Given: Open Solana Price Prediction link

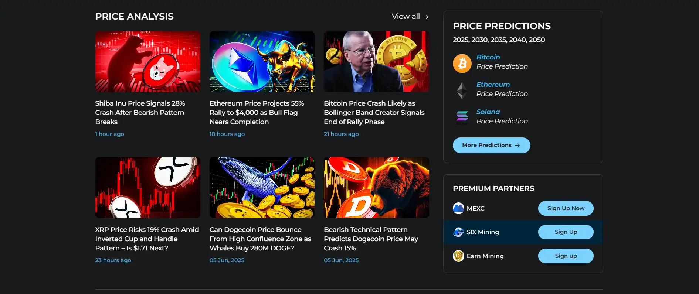Looking at the screenshot, I should pyautogui.click(x=502, y=117).
